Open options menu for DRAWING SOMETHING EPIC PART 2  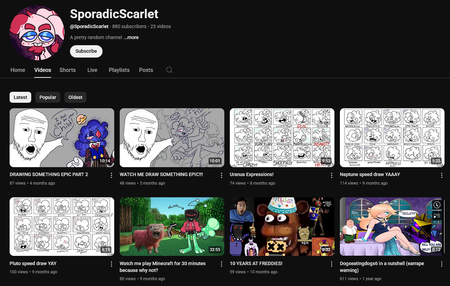[111, 175]
